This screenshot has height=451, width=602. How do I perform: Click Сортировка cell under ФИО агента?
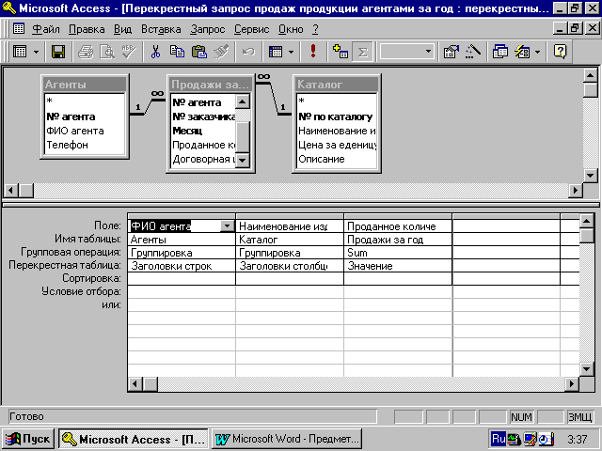(182, 279)
